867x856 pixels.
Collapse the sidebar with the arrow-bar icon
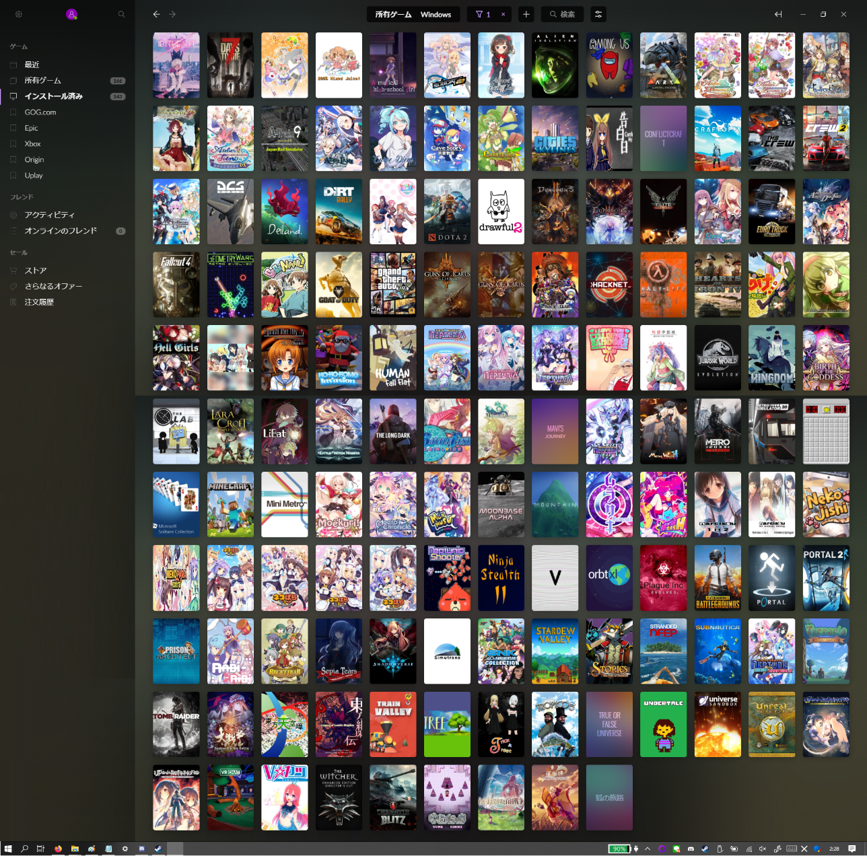point(778,14)
